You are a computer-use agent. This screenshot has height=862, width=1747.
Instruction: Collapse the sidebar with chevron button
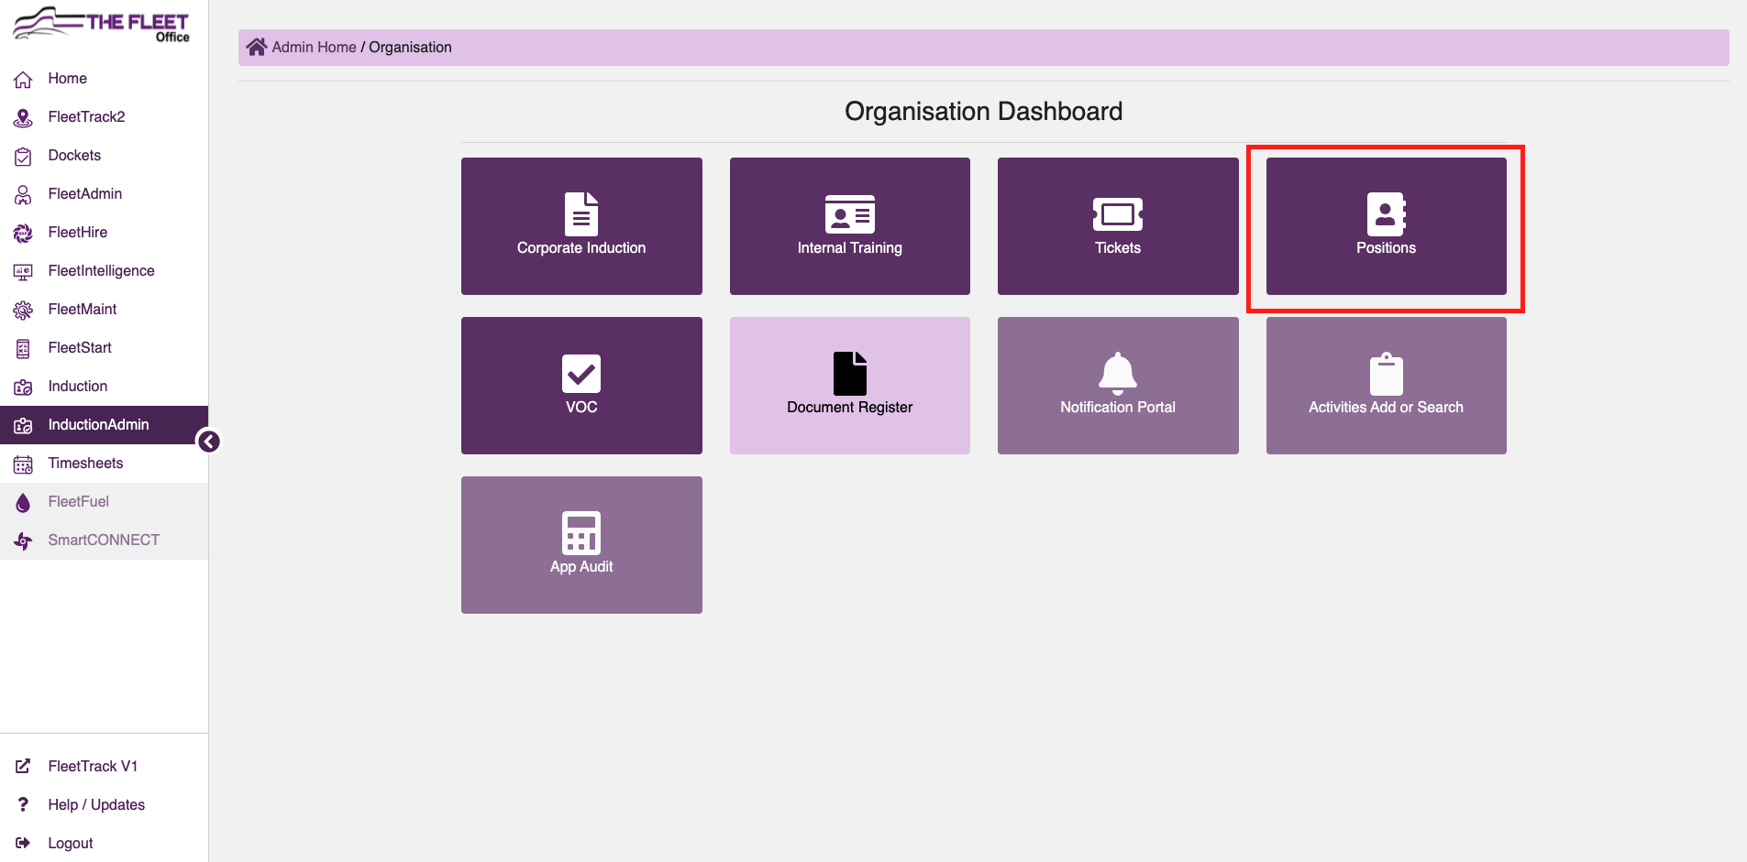[209, 442]
